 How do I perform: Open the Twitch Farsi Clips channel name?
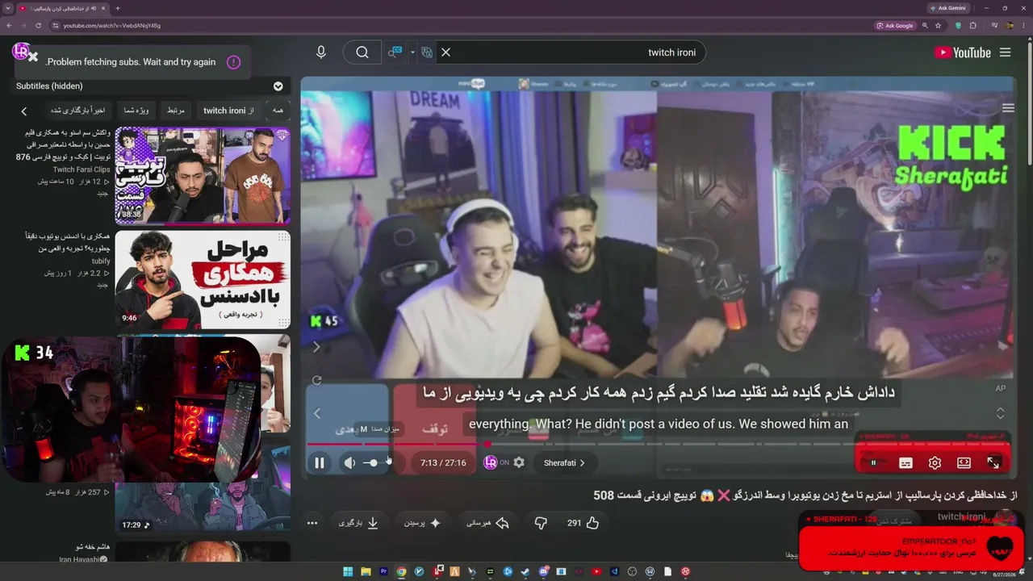82,170
